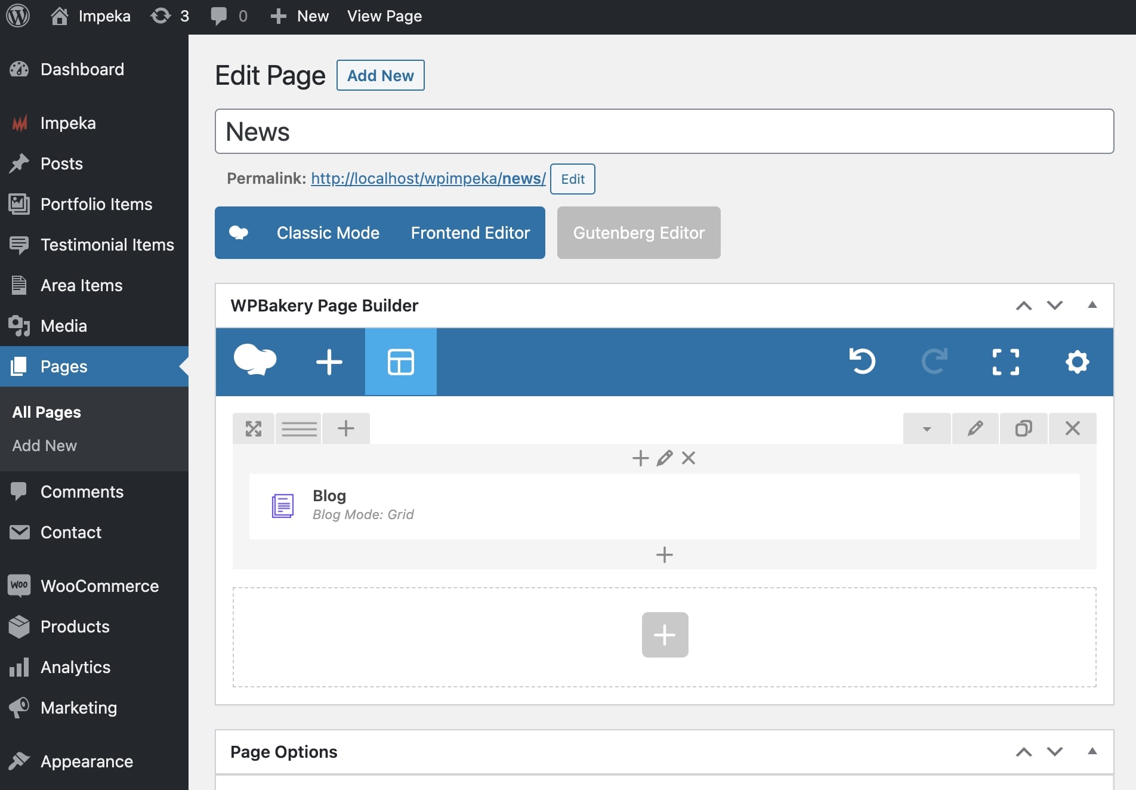Screen dimensions: 1136x790
Task: Switch to Frontend Editor
Action: tap(470, 233)
